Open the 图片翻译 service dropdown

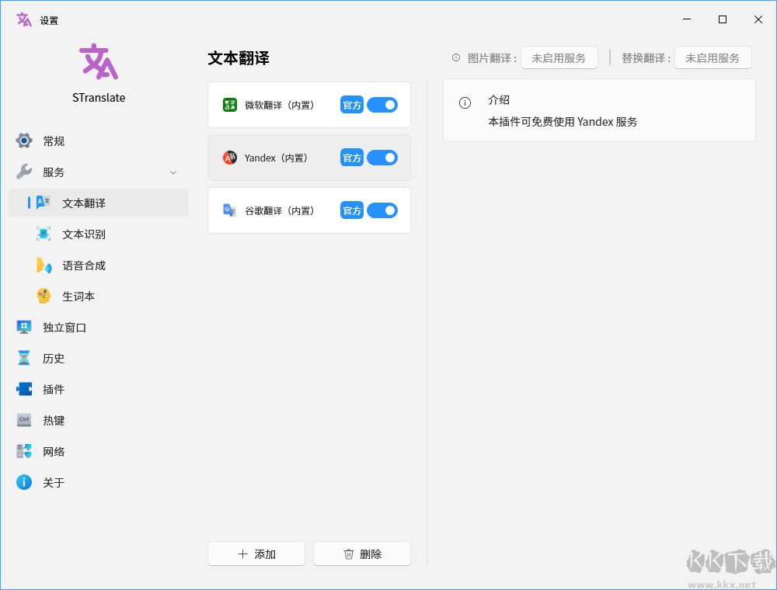coord(559,58)
